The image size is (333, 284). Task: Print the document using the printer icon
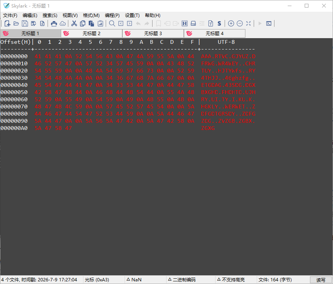(54, 23)
